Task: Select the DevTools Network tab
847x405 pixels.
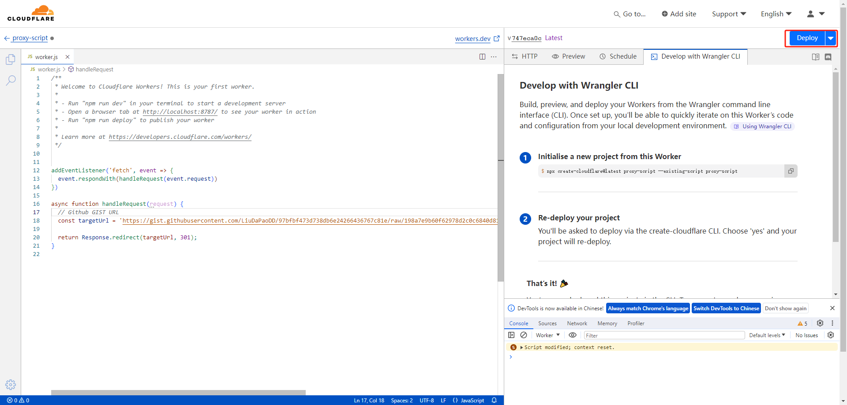Action: click(x=577, y=323)
